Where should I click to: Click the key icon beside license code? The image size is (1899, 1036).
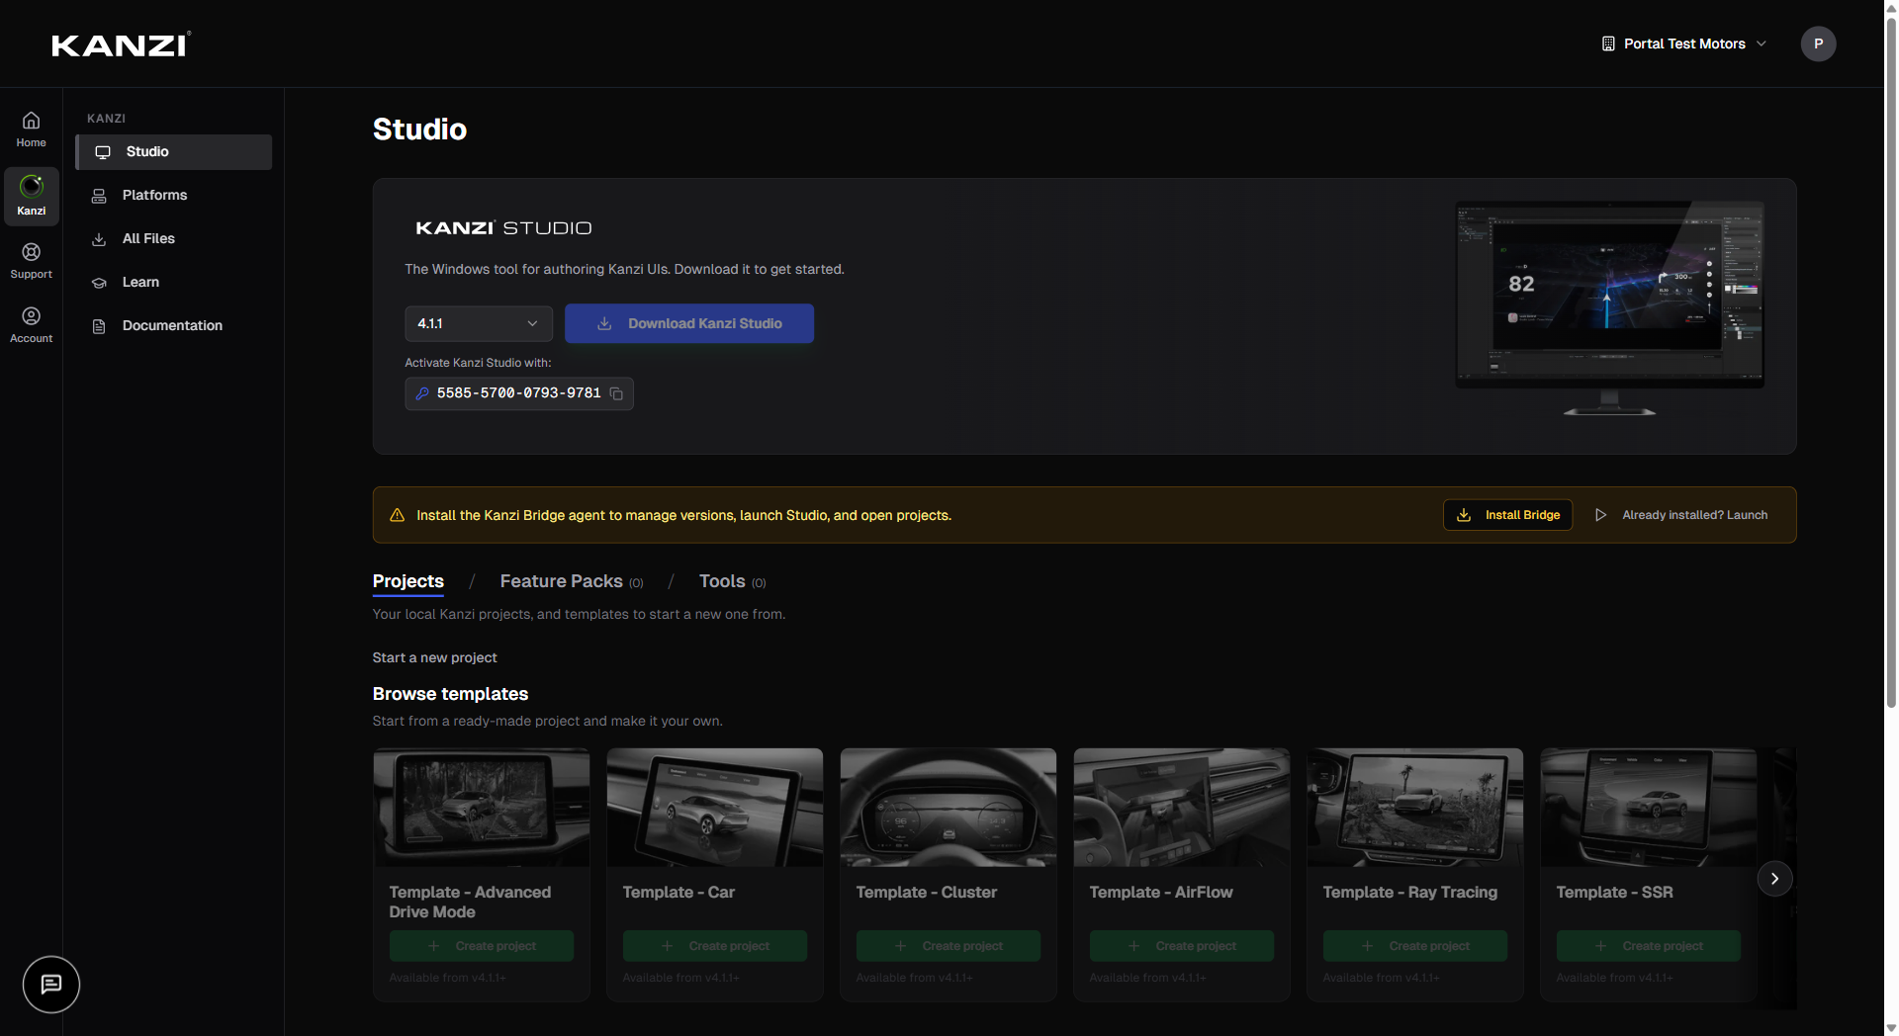[422, 393]
